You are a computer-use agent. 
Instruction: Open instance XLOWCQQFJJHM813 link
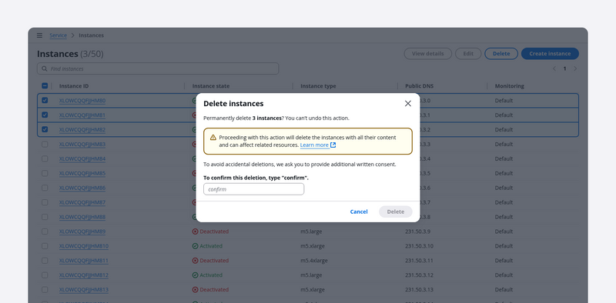[x=84, y=290]
